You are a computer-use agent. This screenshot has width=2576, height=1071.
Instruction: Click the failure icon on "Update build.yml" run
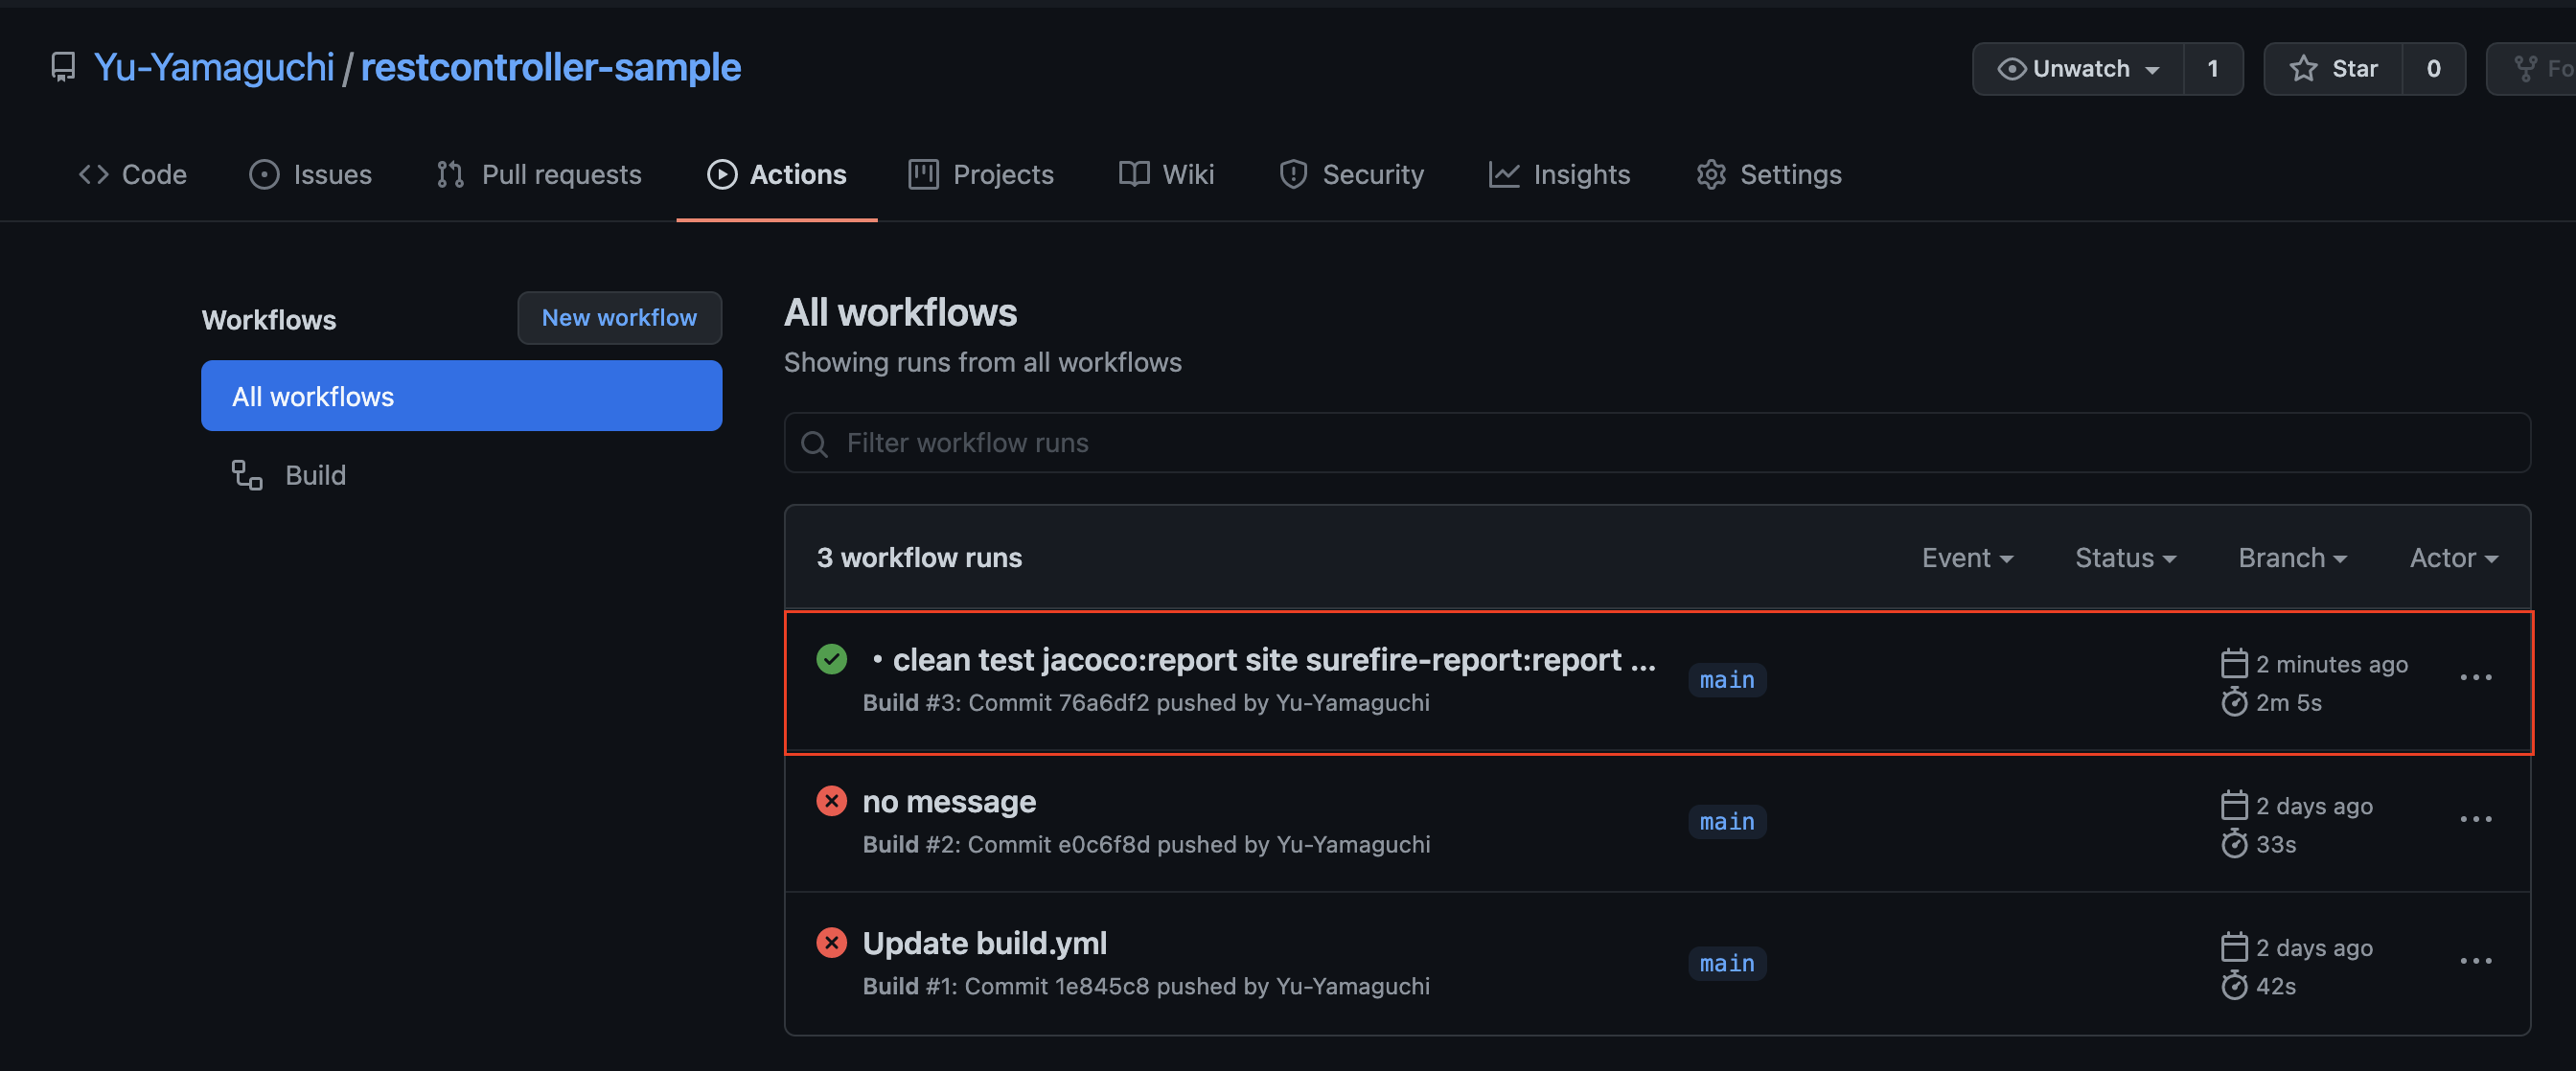tap(831, 942)
